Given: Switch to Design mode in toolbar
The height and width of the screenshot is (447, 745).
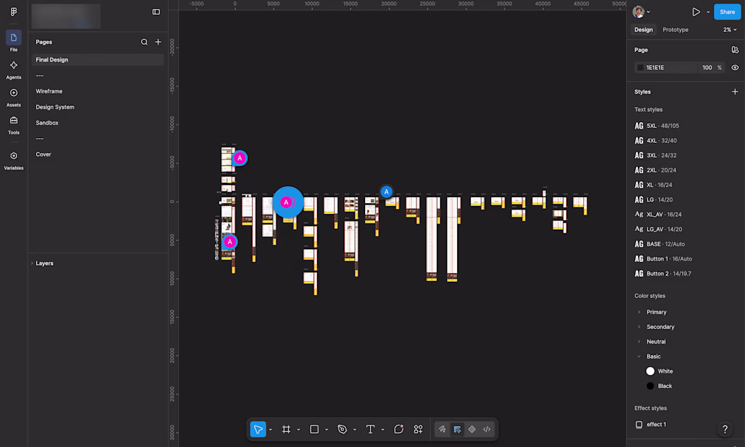Looking at the screenshot, I should (x=457, y=429).
